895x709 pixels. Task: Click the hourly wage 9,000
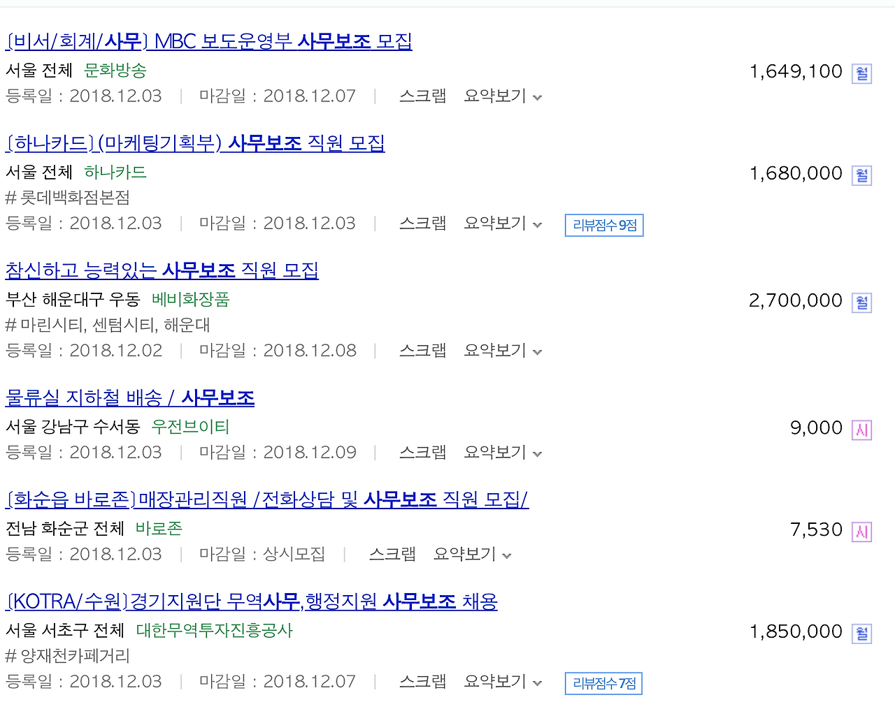tap(817, 427)
